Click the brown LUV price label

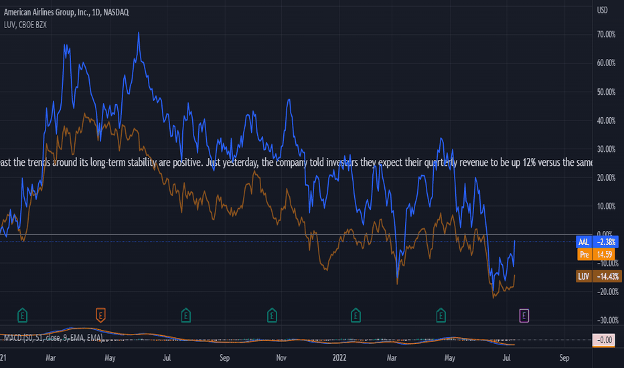pyautogui.click(x=584, y=276)
